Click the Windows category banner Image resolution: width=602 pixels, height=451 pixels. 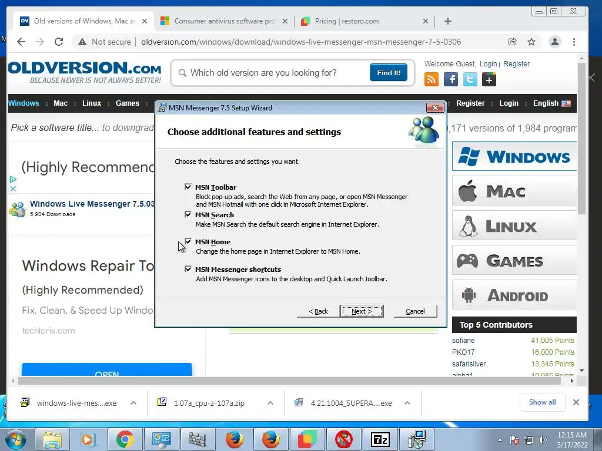pyautogui.click(x=514, y=156)
